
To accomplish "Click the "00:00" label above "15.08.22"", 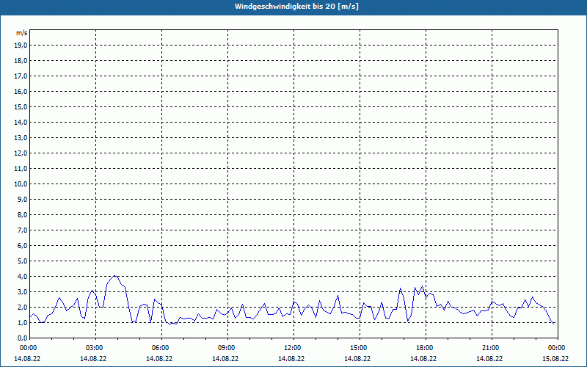I will tap(557, 348).
